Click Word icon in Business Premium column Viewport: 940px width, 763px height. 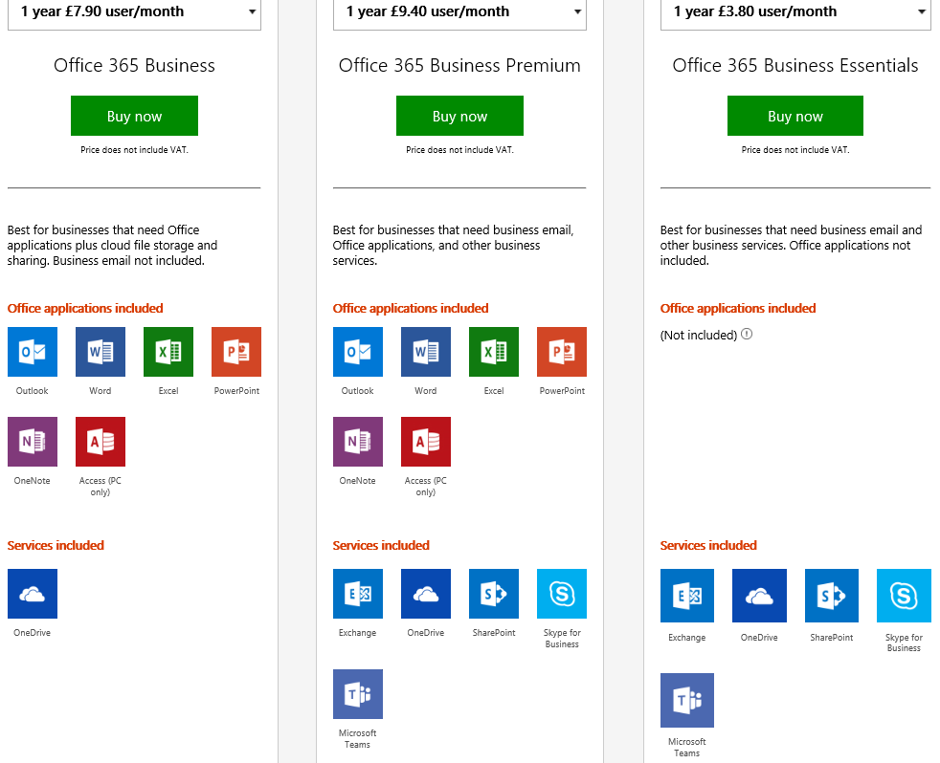pos(426,352)
